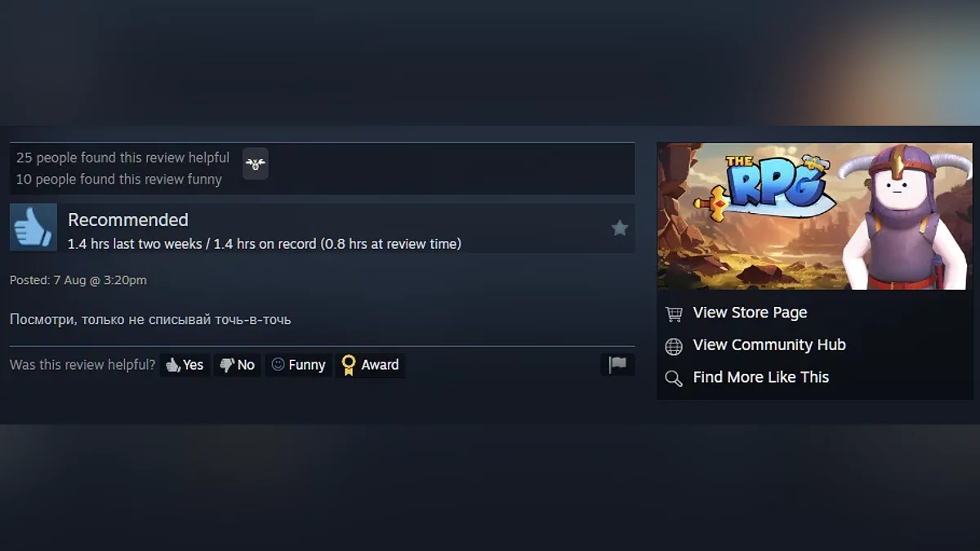The height and width of the screenshot is (551, 980).
Task: Open the View Community Hub link
Action: point(769,344)
